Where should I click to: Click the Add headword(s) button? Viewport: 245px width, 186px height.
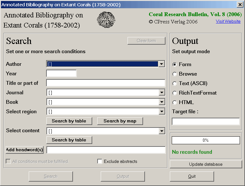(25, 150)
